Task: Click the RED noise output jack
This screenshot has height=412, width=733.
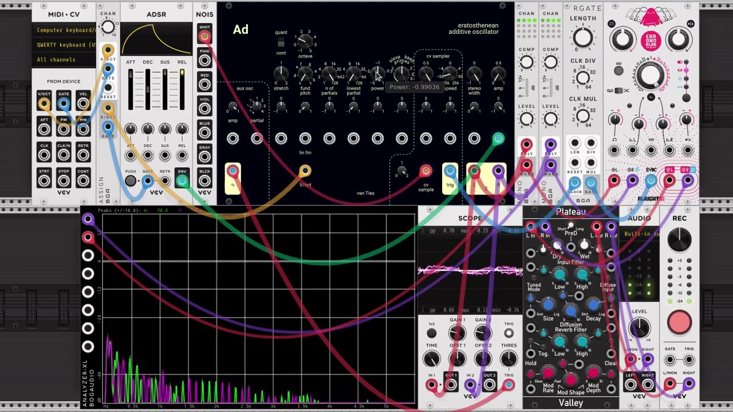Action: pos(204,84)
